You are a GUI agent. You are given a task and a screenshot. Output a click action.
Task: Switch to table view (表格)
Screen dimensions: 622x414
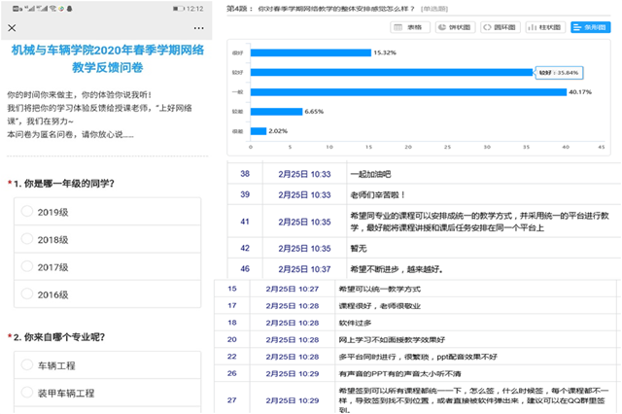(x=411, y=27)
